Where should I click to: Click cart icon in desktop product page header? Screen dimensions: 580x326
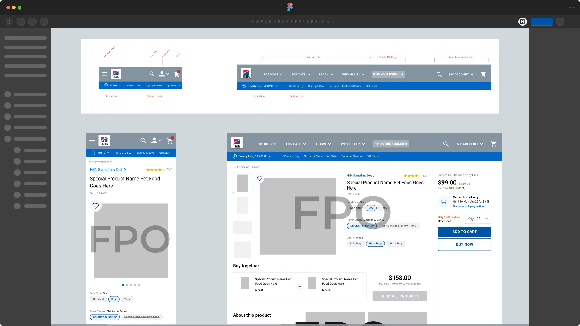494,144
